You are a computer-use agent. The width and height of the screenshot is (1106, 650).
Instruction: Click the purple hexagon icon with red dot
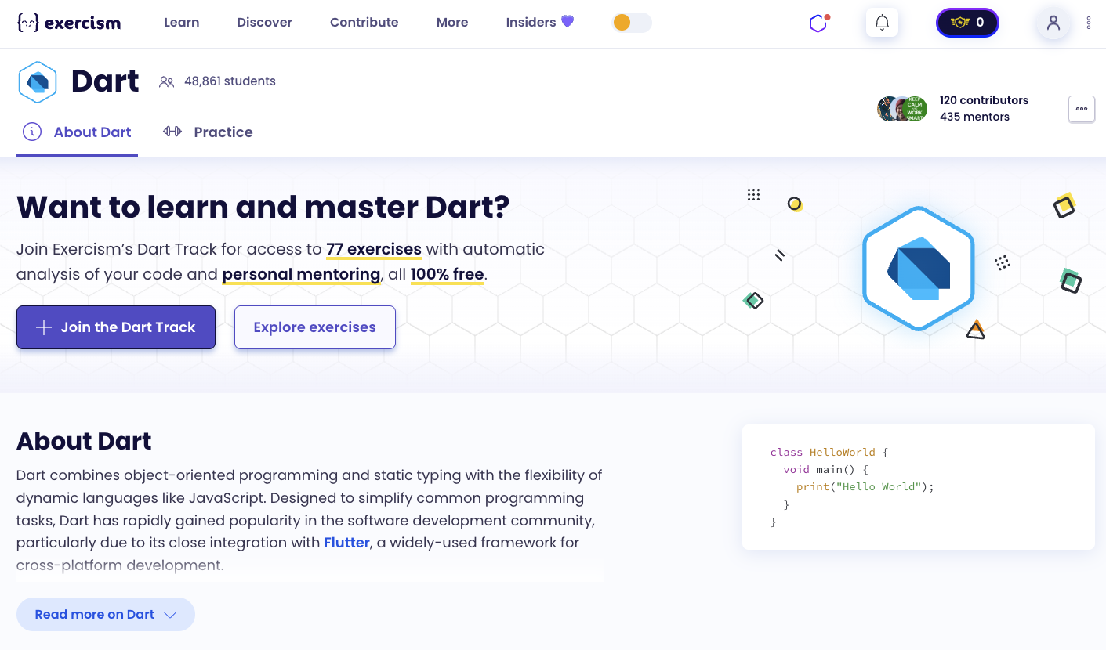[x=818, y=23]
